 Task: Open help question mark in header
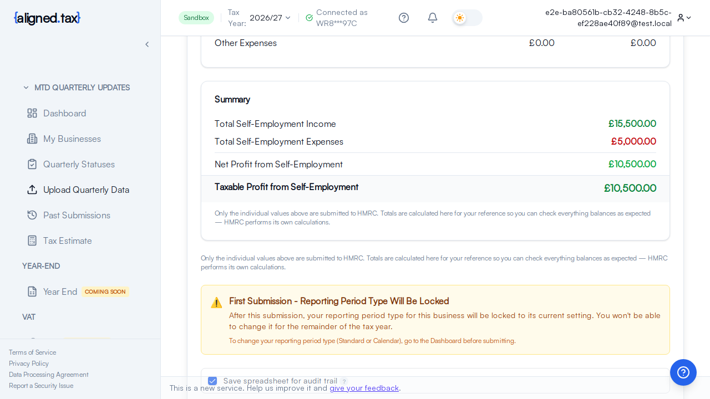tap(404, 18)
